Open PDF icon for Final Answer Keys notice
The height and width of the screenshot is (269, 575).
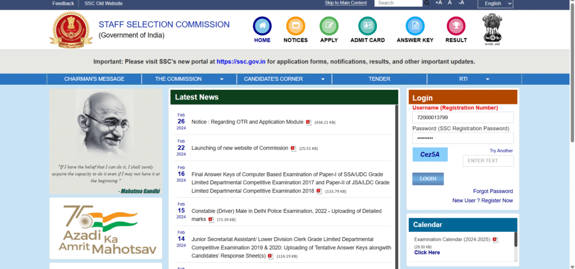click(x=320, y=191)
